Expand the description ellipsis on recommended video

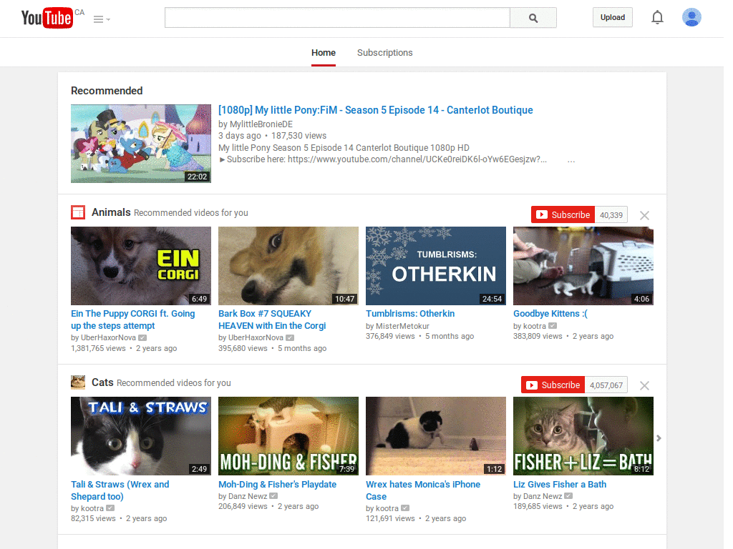(571, 160)
